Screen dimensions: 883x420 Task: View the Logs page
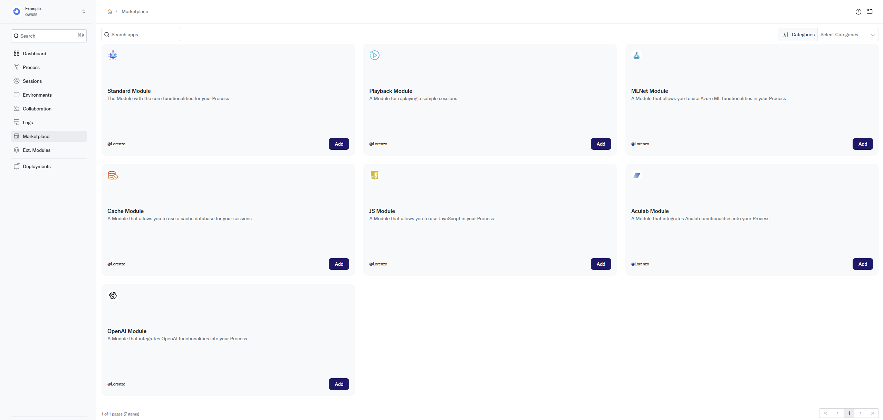[x=49, y=123]
